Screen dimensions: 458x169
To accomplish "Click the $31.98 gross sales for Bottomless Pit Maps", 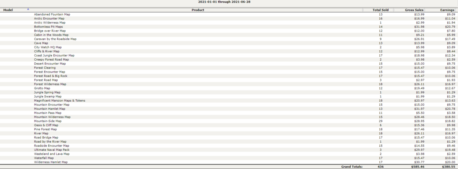I will click(419, 26).
